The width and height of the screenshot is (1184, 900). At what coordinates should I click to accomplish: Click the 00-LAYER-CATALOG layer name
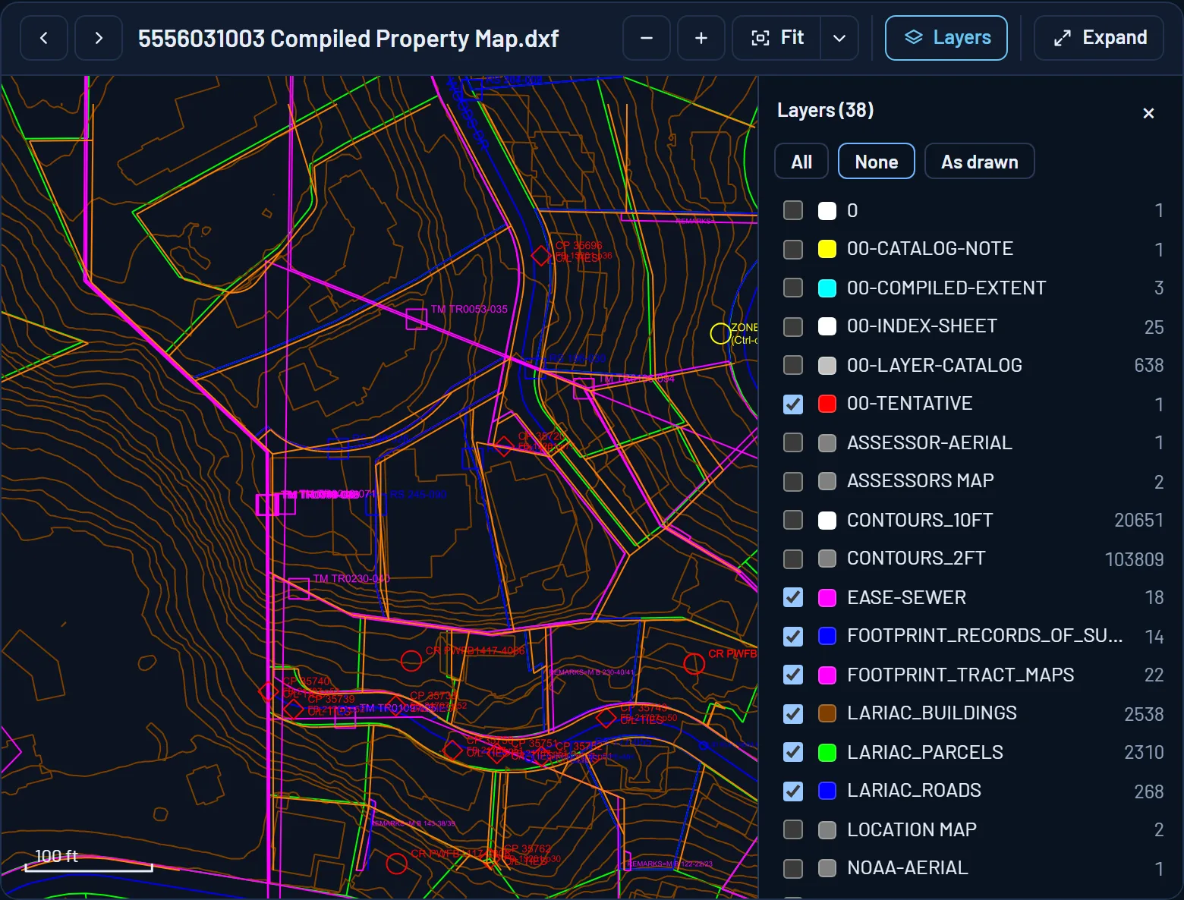934,365
